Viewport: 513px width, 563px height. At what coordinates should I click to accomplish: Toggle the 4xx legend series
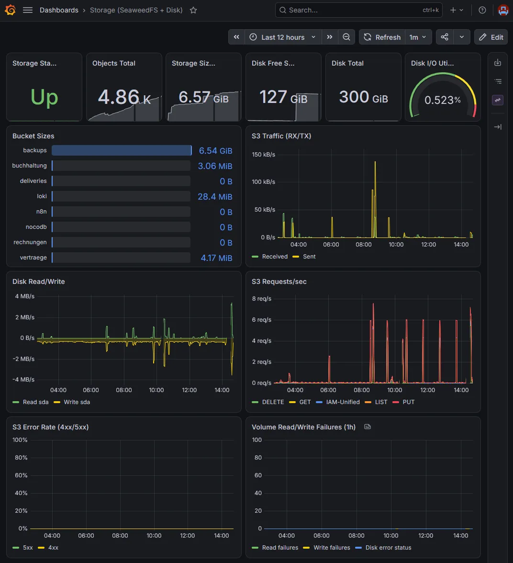pos(53,548)
